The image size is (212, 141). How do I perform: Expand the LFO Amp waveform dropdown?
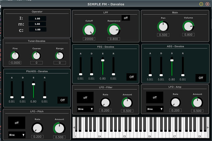coord(154,109)
